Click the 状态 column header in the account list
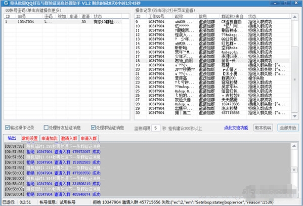Screen dimensions: 303x206 pos(107,16)
